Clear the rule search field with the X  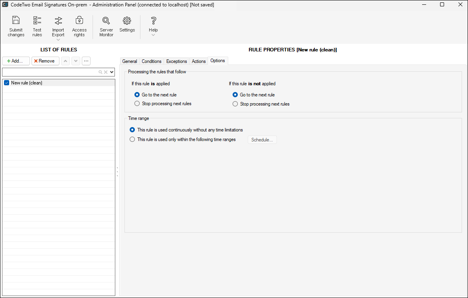click(106, 72)
